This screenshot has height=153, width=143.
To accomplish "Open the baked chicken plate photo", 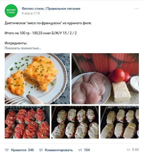I will pyautogui.click(x=37, y=79).
